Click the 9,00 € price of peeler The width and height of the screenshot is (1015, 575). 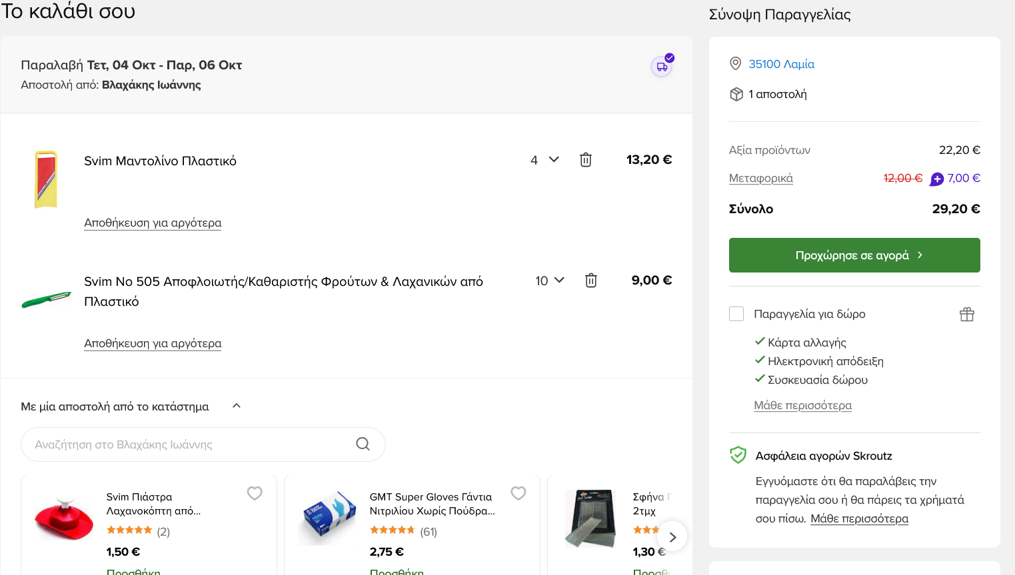point(652,281)
